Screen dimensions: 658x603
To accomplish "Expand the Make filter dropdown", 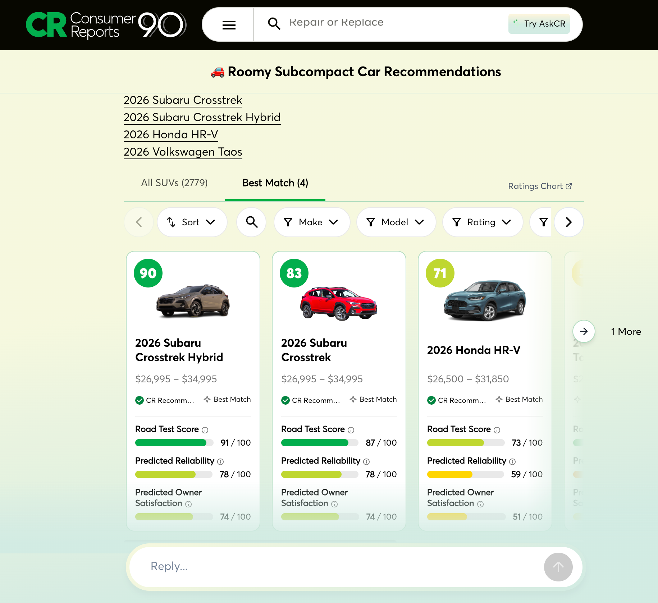I will (x=312, y=222).
